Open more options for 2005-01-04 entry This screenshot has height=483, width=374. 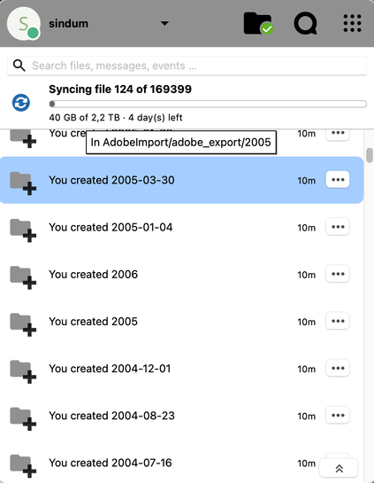(x=338, y=227)
